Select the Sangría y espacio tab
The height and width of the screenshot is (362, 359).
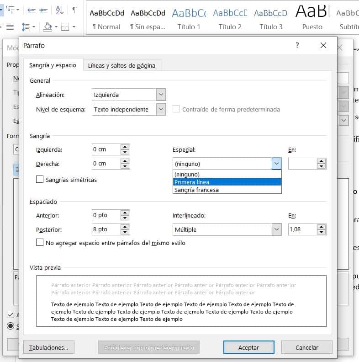point(53,65)
